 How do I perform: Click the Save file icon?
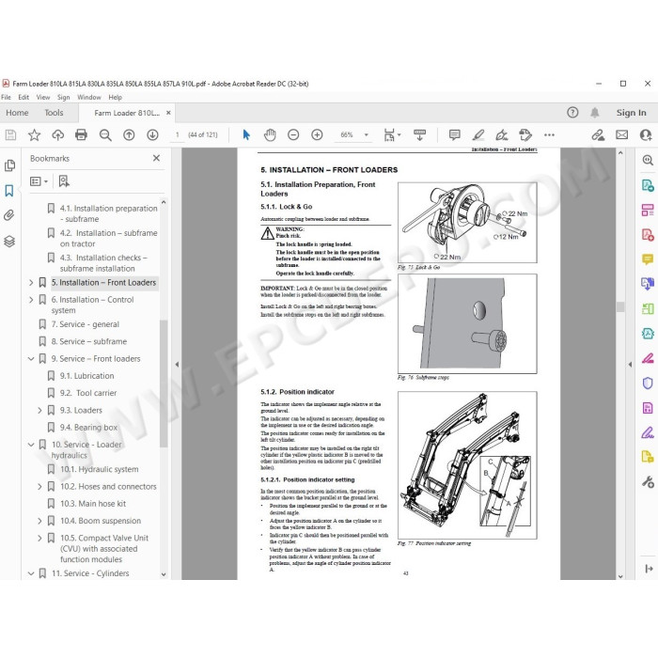pyautogui.click(x=10, y=134)
